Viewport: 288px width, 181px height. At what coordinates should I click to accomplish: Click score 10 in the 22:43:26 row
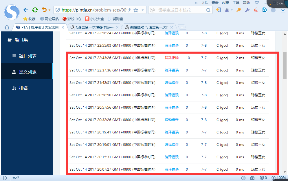(188, 58)
